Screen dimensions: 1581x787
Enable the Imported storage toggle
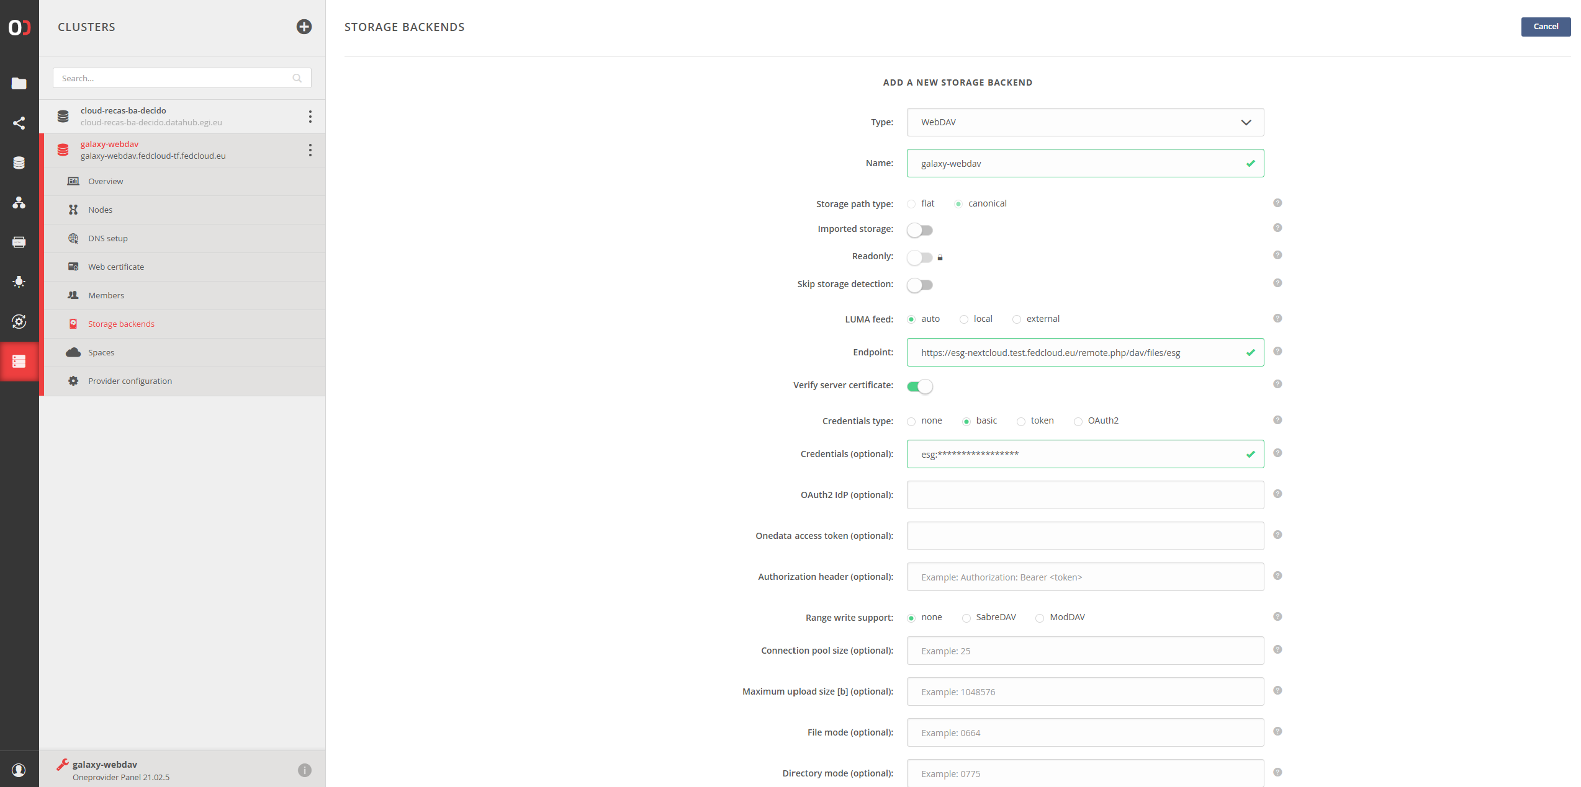click(919, 230)
